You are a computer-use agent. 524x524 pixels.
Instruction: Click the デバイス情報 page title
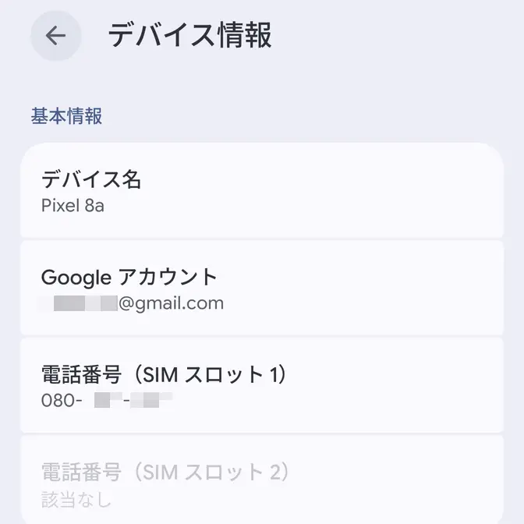[189, 36]
